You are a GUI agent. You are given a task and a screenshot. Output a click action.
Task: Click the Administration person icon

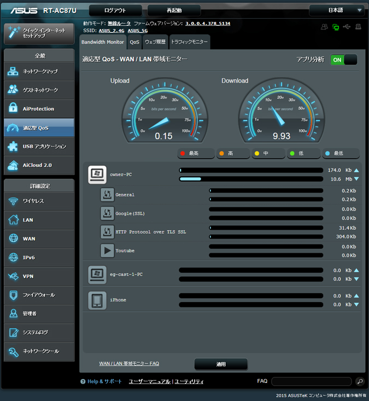point(13,313)
